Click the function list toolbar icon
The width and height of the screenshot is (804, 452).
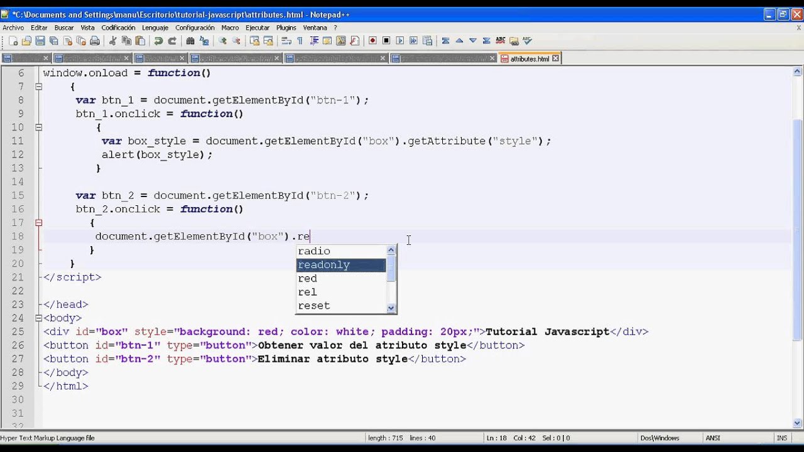354,41
